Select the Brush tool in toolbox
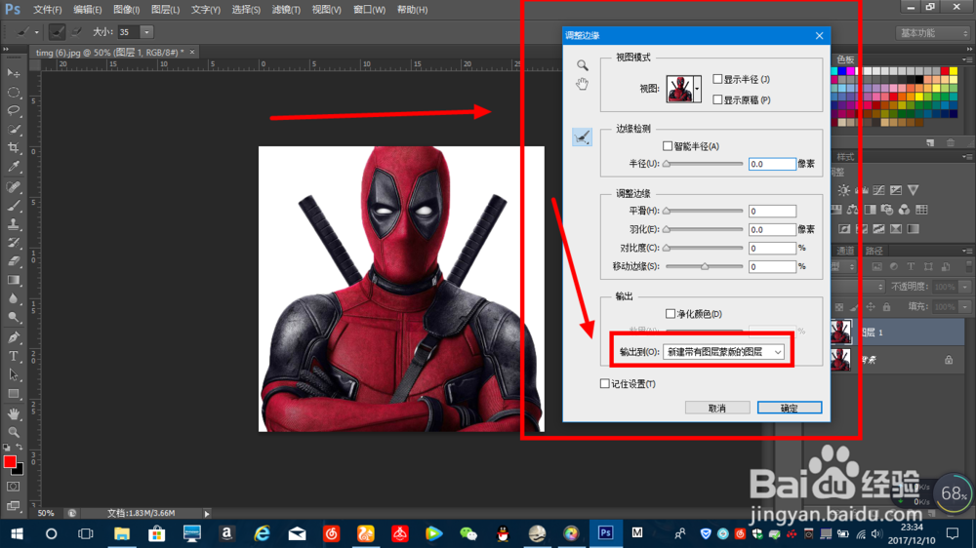This screenshot has height=548, width=976. pos(13,206)
